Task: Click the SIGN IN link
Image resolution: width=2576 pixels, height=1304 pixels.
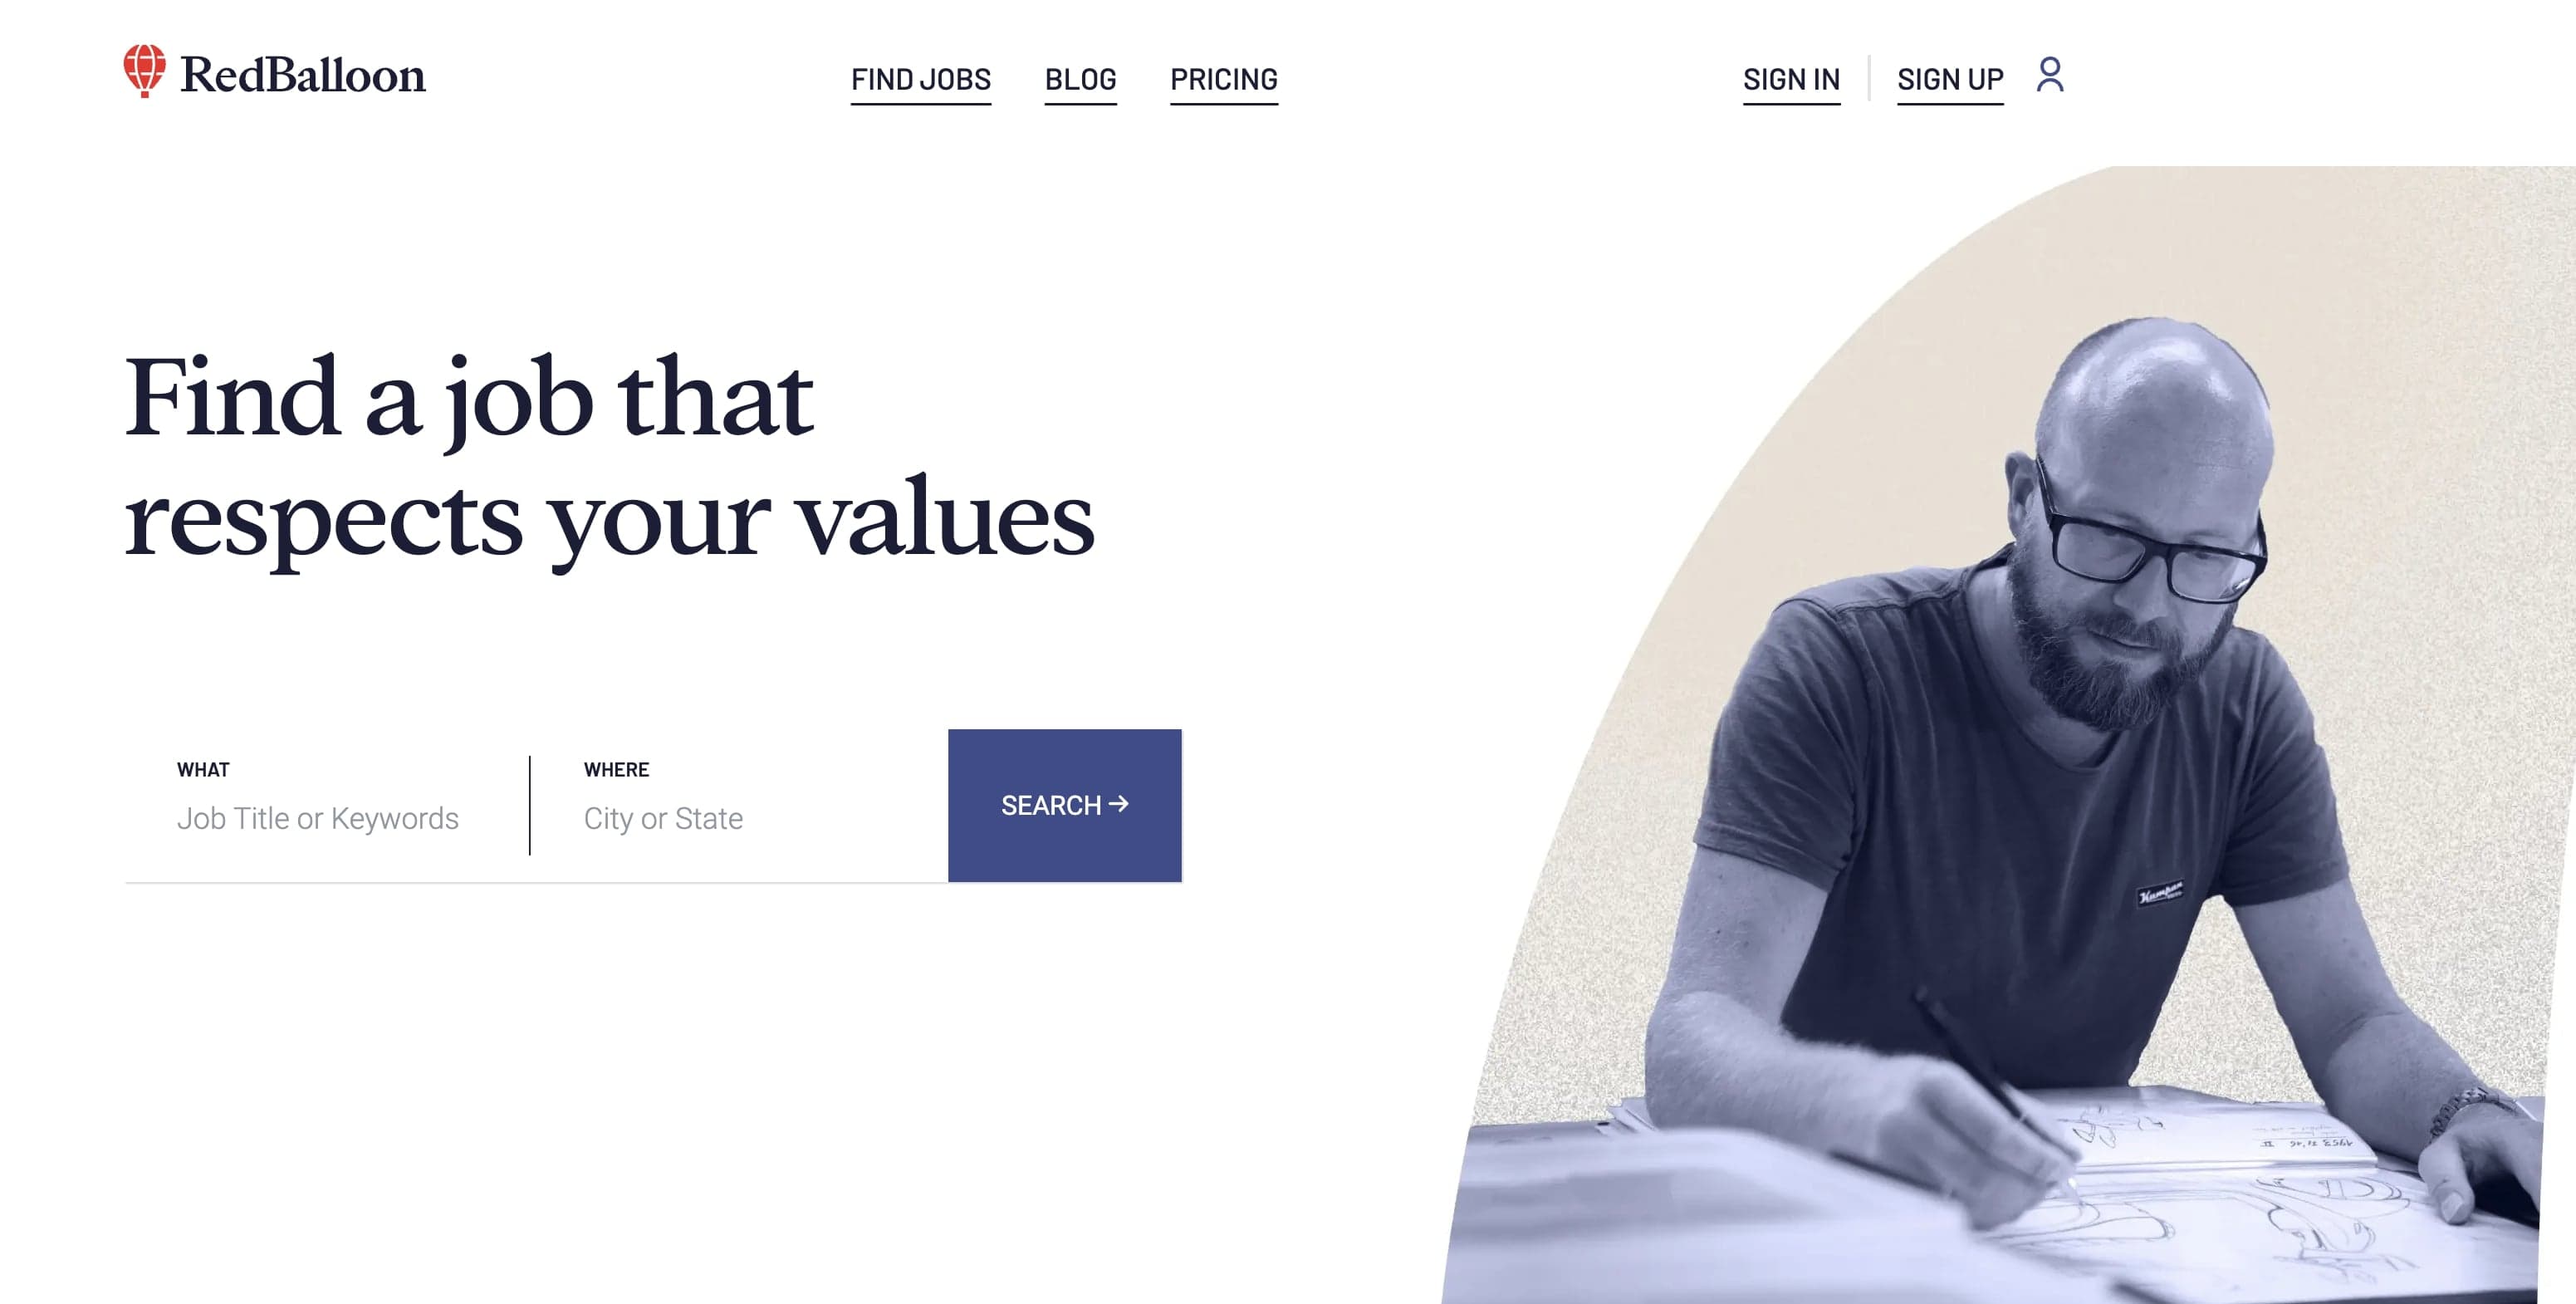Action: coord(1791,76)
